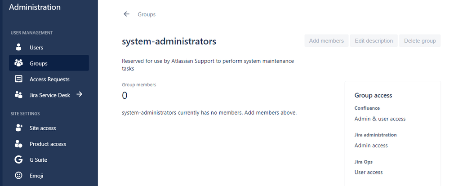Image resolution: width=449 pixels, height=186 pixels.
Task: Click the Access Requests icon
Action: [18, 79]
